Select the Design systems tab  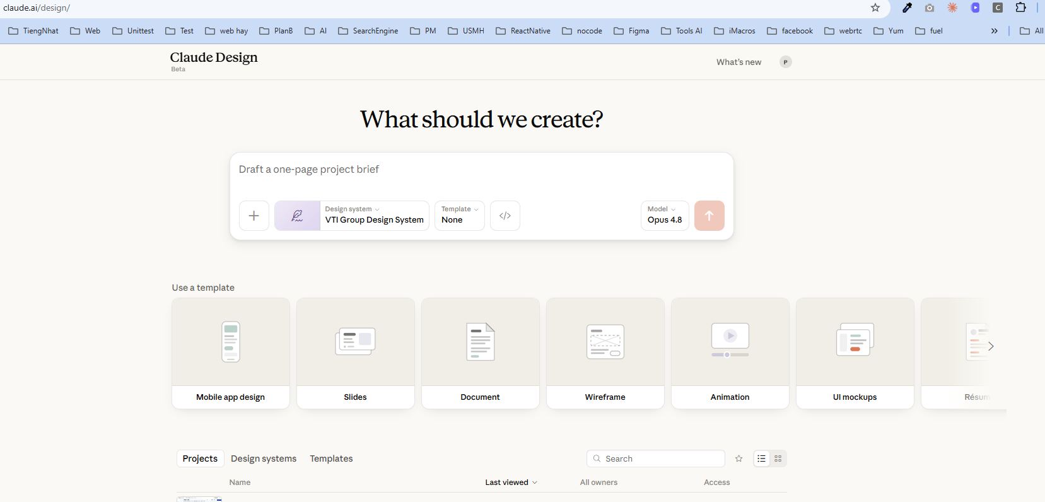264,458
